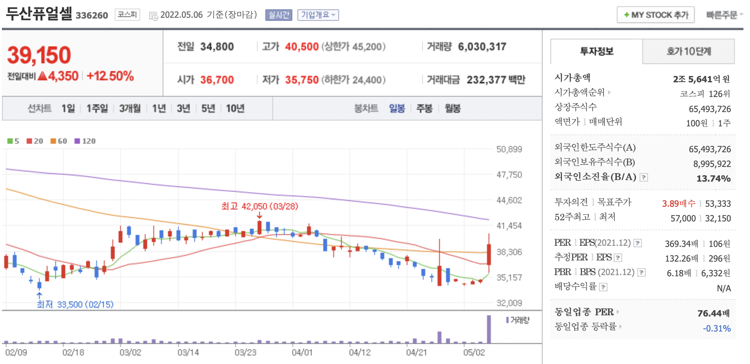Select the 월봉 candle chart

[x=453, y=109]
